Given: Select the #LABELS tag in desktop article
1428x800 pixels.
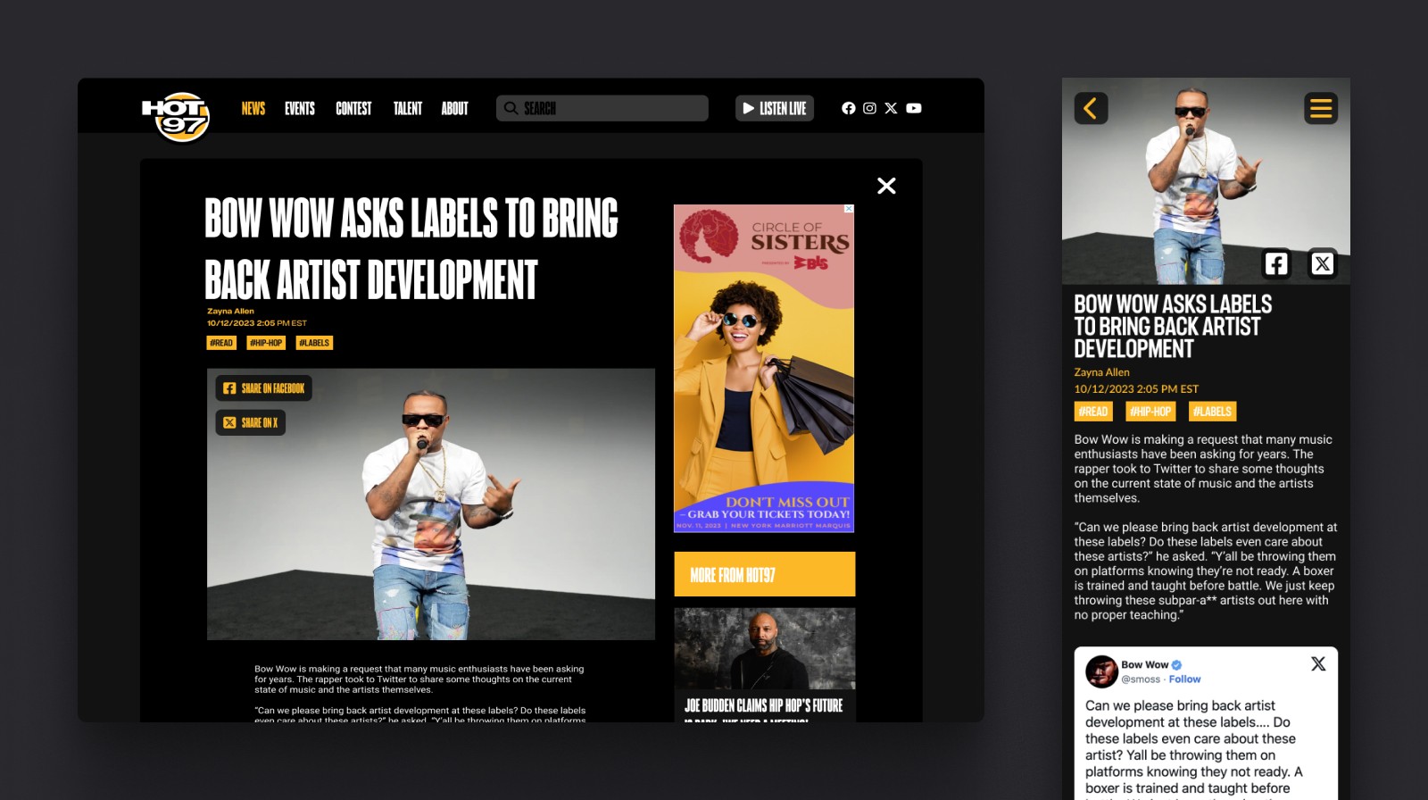Looking at the screenshot, I should click(x=314, y=343).
